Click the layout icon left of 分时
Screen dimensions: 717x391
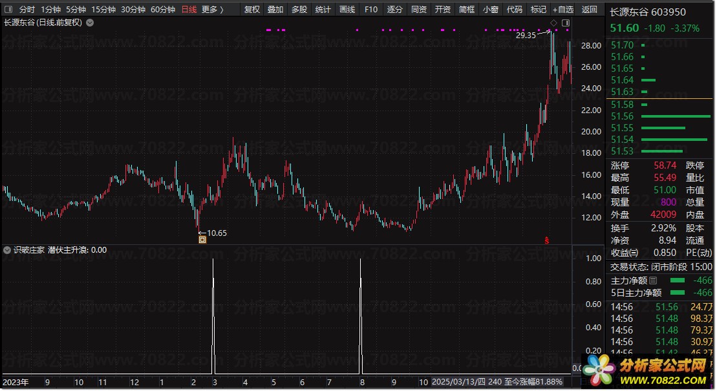point(8,10)
